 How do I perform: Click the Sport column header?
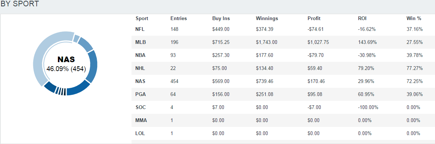pyautogui.click(x=142, y=19)
